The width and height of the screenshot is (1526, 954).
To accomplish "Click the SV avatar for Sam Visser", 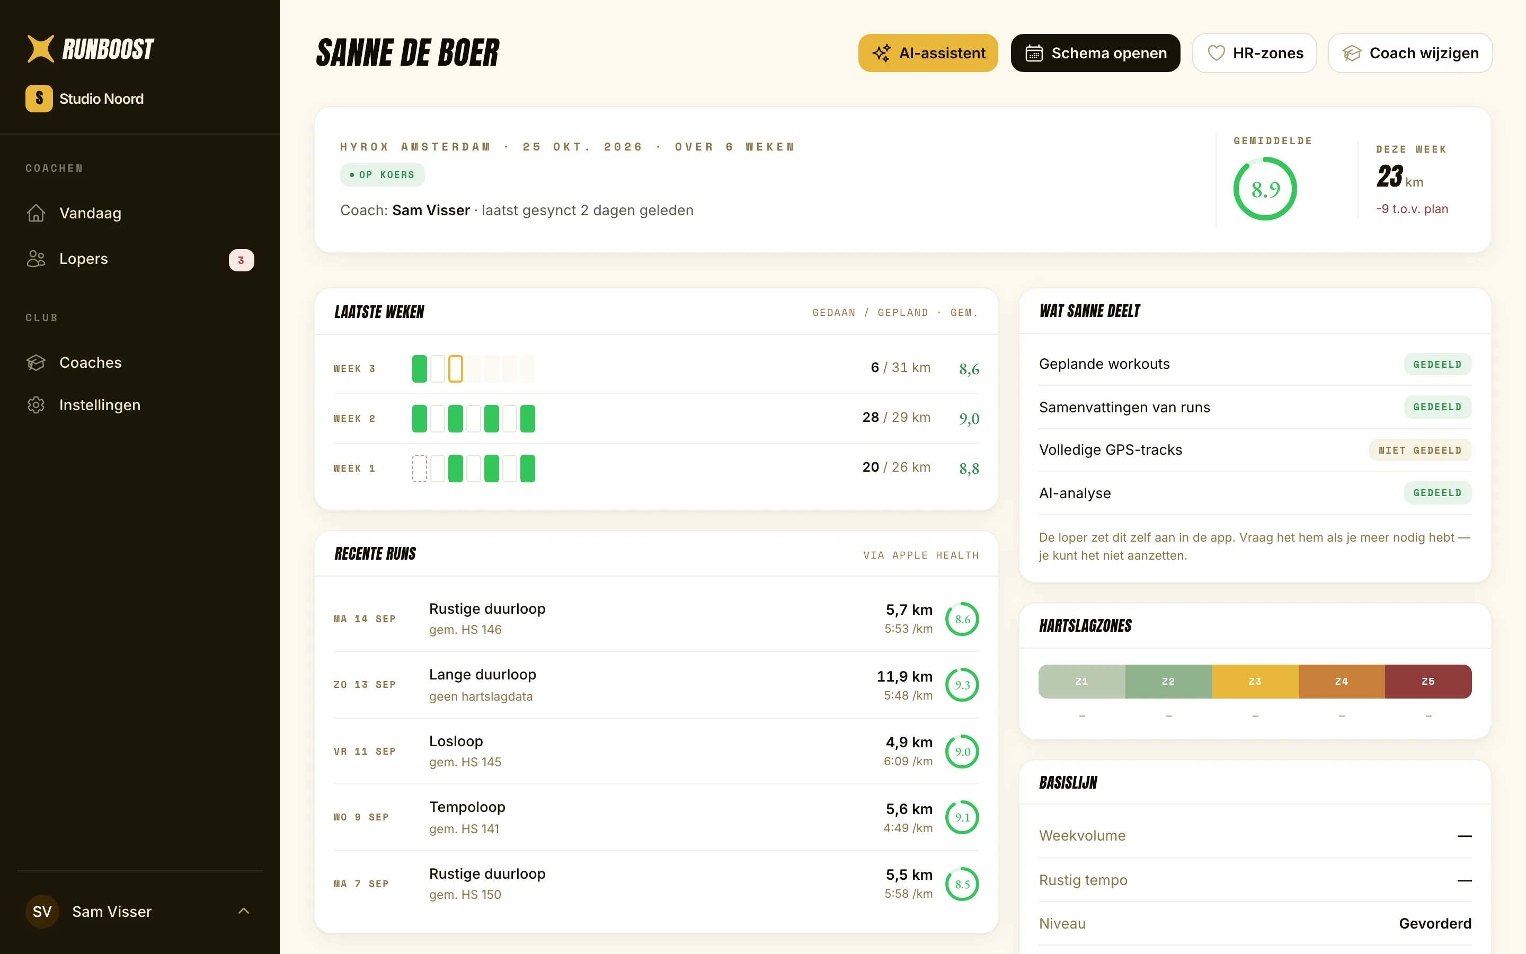I will point(42,912).
